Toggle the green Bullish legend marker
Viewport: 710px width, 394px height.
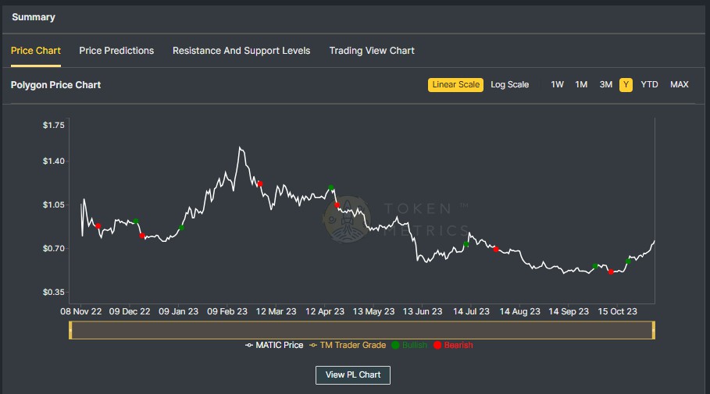tap(409, 345)
